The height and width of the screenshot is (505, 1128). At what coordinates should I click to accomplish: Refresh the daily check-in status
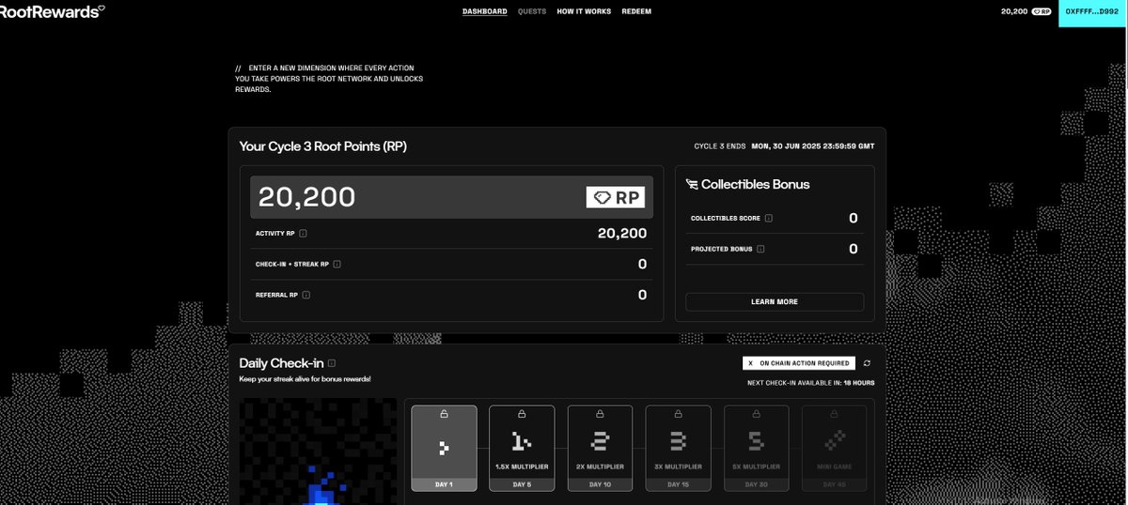coord(867,363)
